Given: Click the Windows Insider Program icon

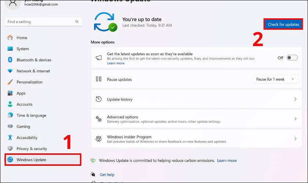Looking at the screenshot, I should click(x=99, y=139).
